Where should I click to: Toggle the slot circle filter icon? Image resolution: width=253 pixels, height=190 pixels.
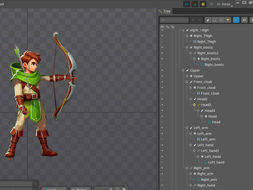click(215, 20)
